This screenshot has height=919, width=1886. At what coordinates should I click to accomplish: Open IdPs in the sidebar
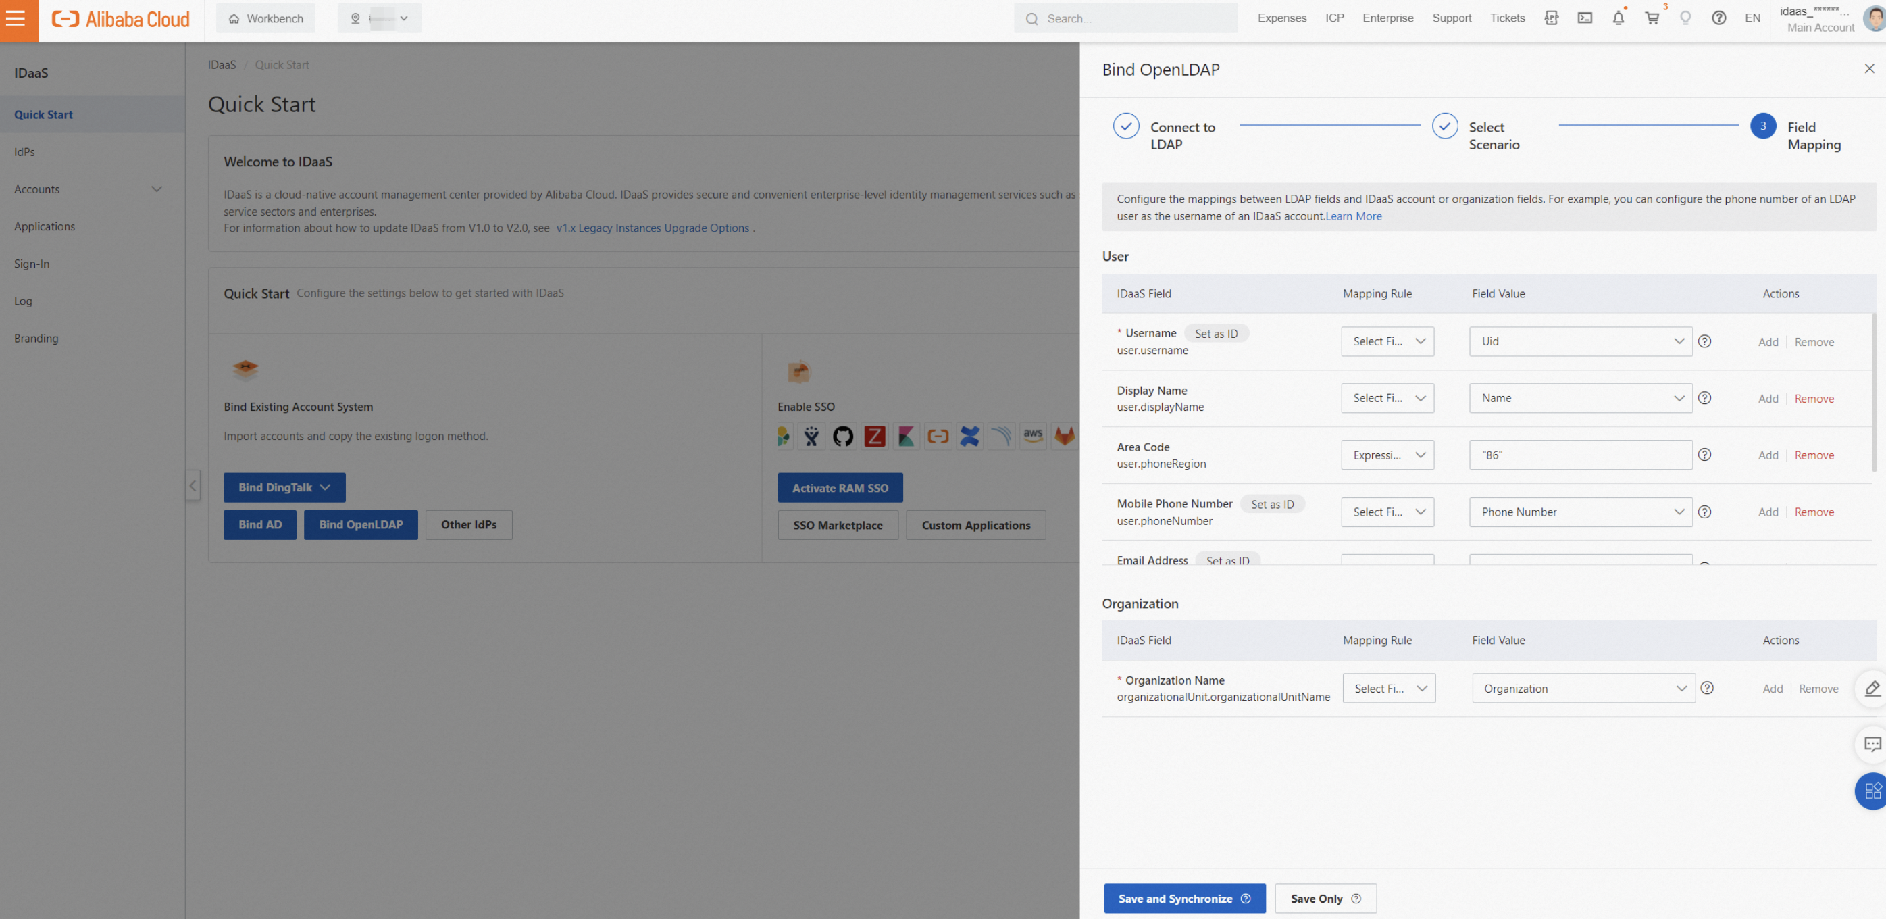point(24,151)
